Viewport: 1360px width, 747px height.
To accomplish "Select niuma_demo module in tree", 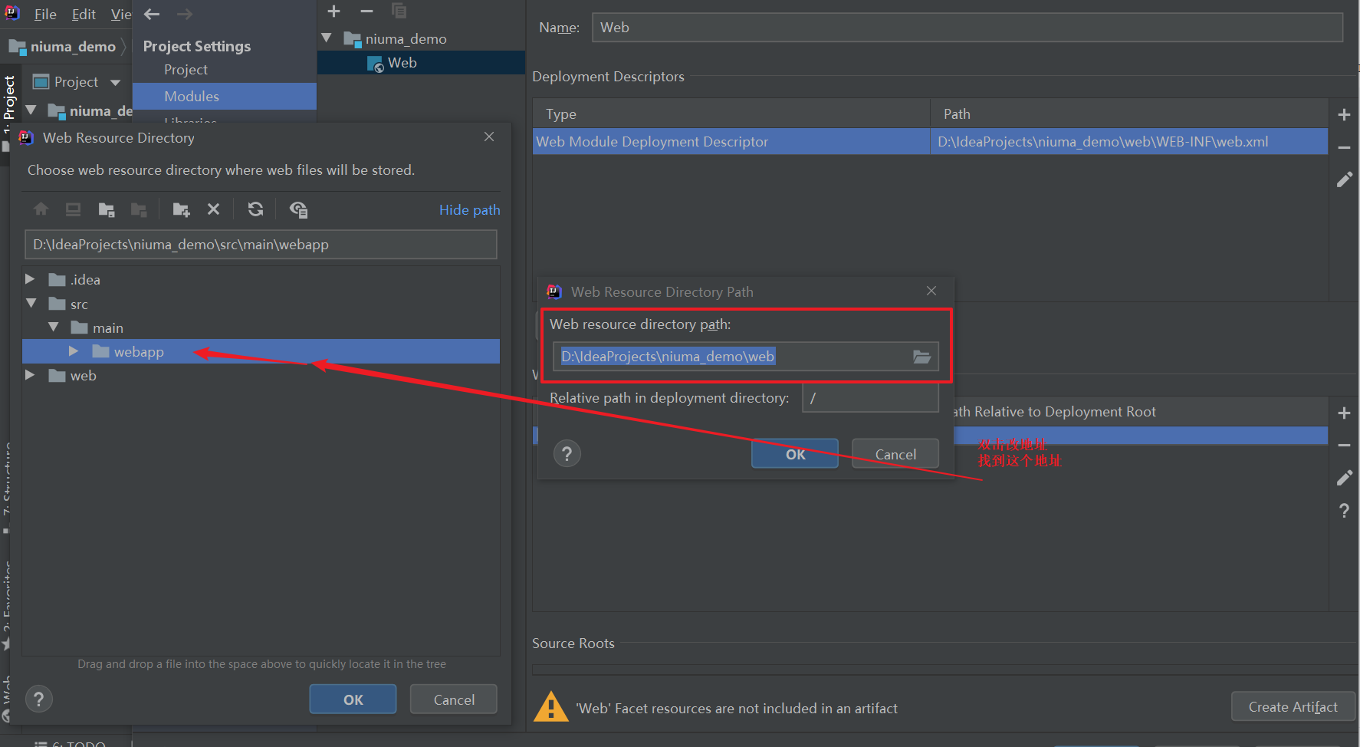I will (x=406, y=39).
